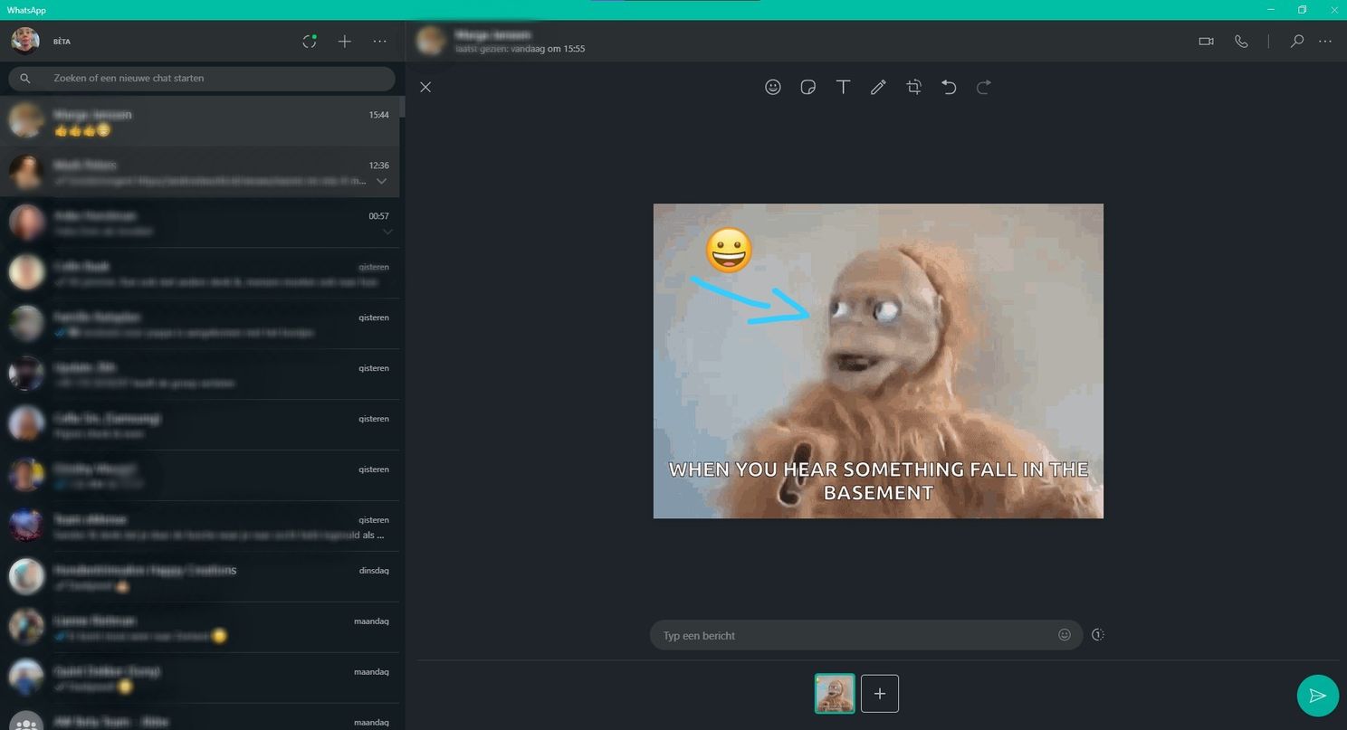Send the edited image
Image resolution: width=1347 pixels, height=730 pixels.
pos(1318,695)
